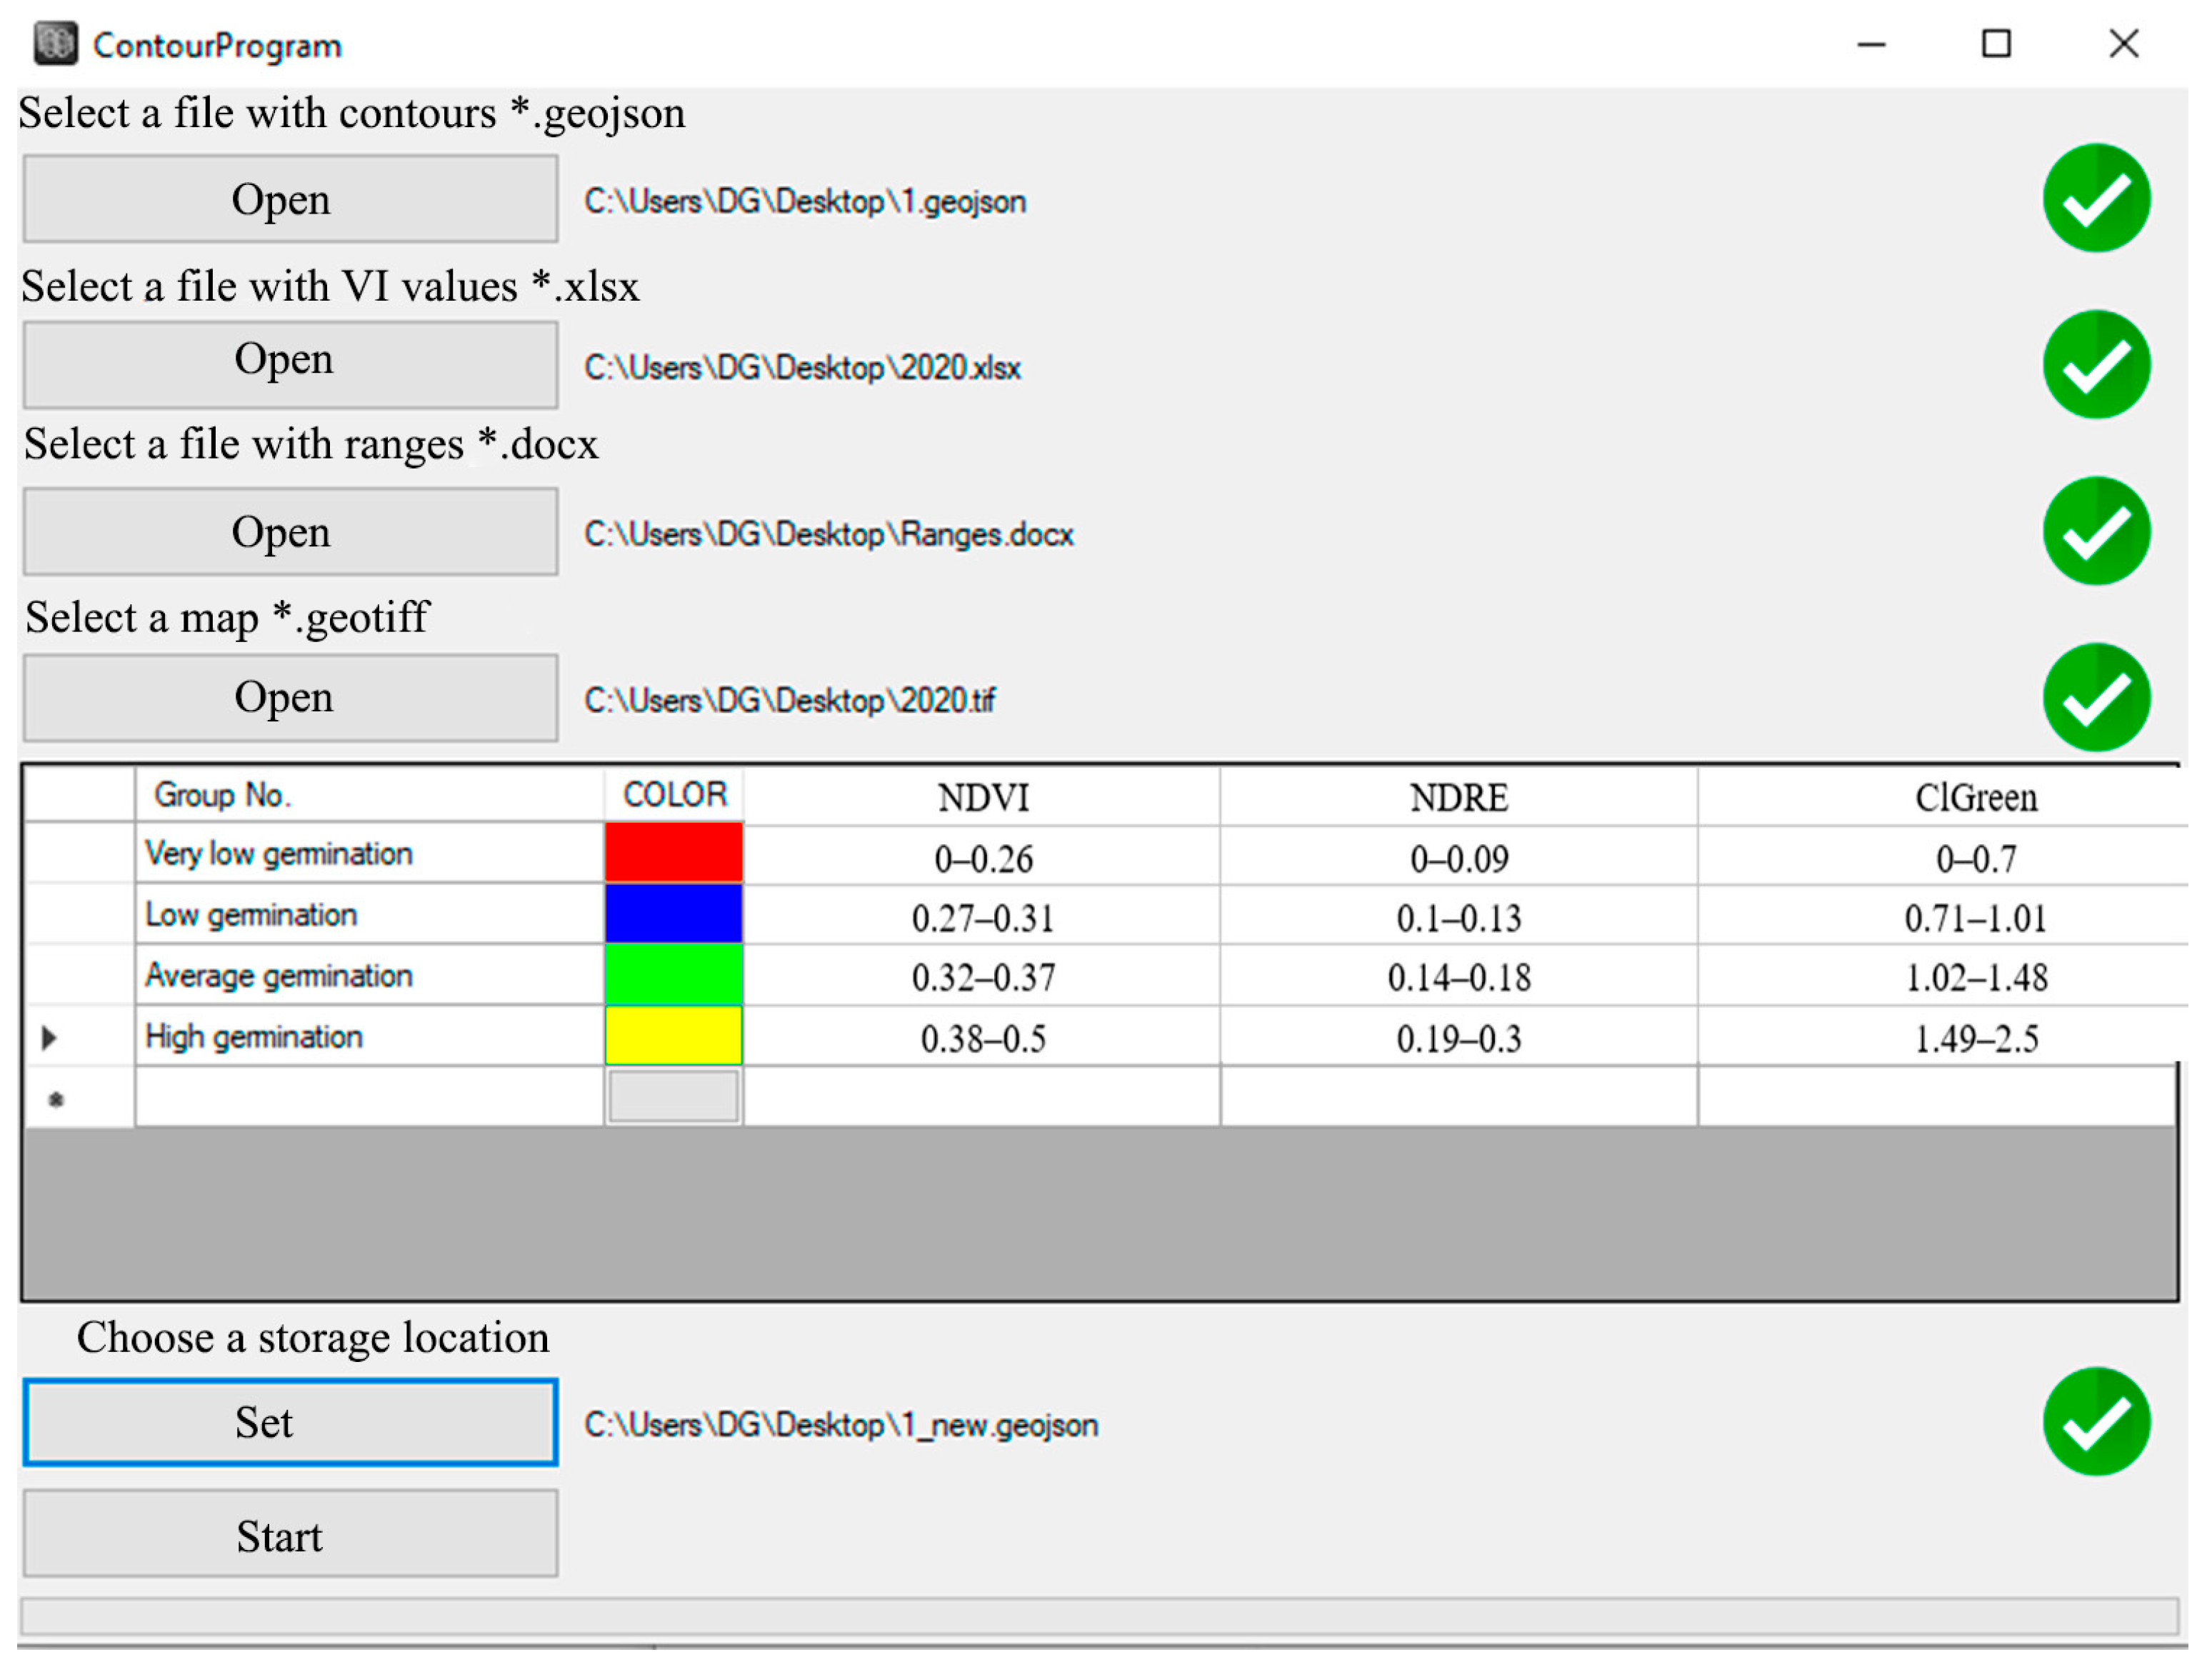
Task: Click the green checkmark beside 2020.xlsx file
Action: click(x=2096, y=364)
